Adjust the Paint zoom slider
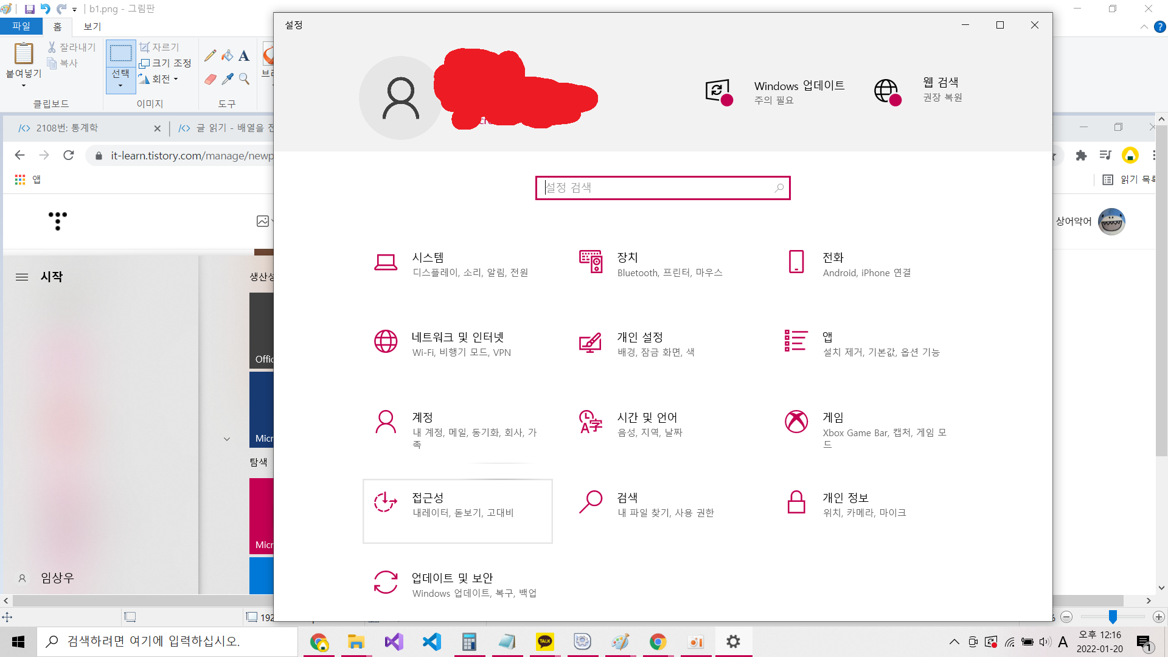 [x=1113, y=617]
